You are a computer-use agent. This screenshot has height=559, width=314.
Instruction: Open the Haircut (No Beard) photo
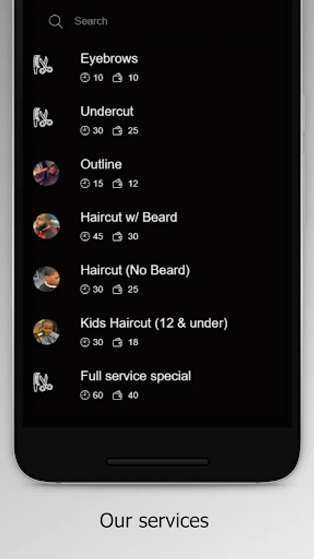47,279
